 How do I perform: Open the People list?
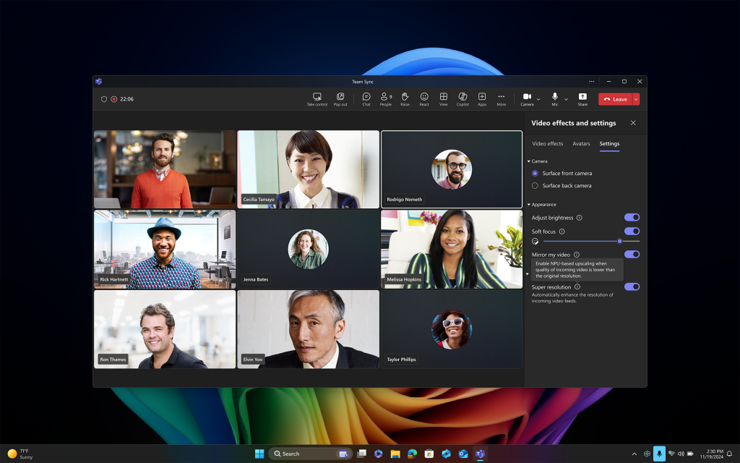tap(385, 97)
